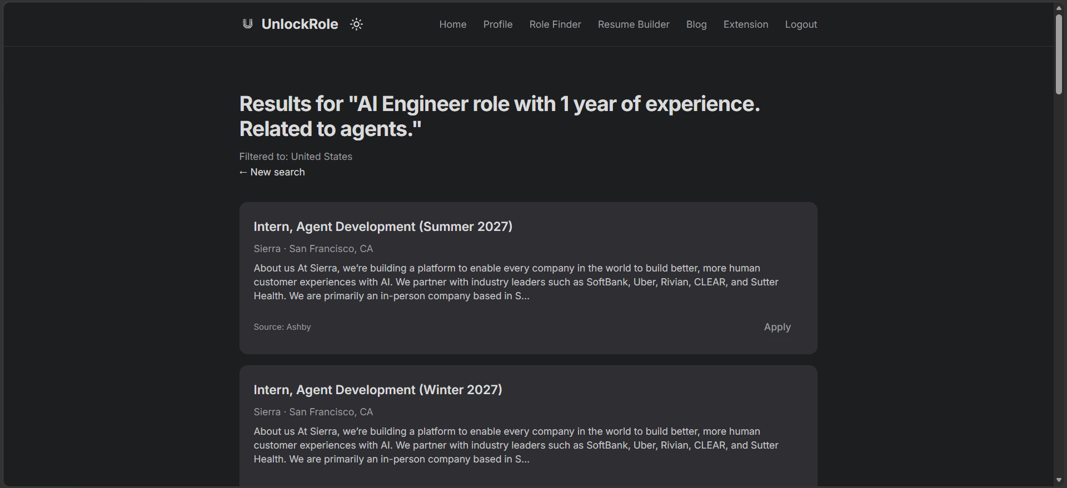
Task: Start a new search via New search link
Action: [272, 172]
